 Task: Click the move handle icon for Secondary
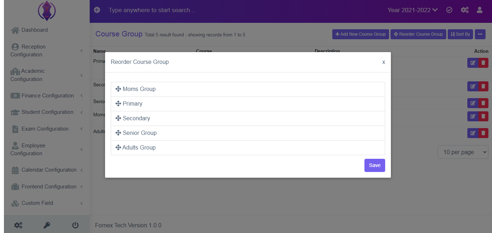point(118,118)
